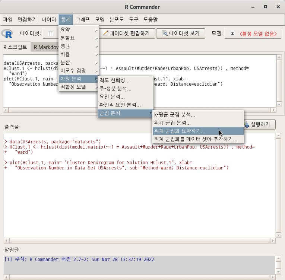Viewport: 285px width, 280px height.
Task: Choose 요인 분석... menu entry
Action: point(126,97)
